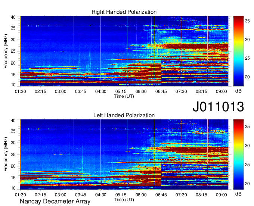Click the 10 MHz tick of Left Handed plot
Image resolution: width=254 pixels, height=206 pixels.
[13, 188]
